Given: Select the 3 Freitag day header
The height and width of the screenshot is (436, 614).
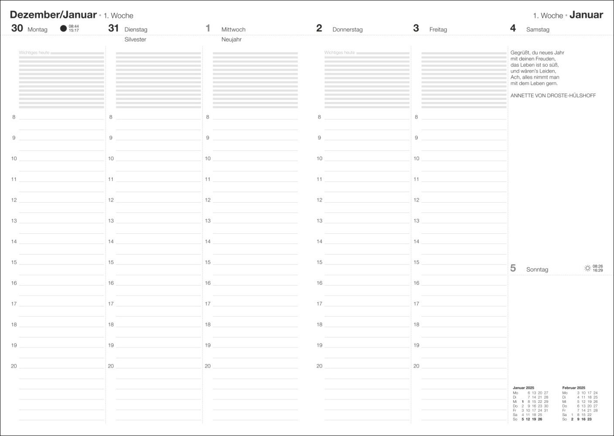Looking at the screenshot, I should pyautogui.click(x=430, y=29).
